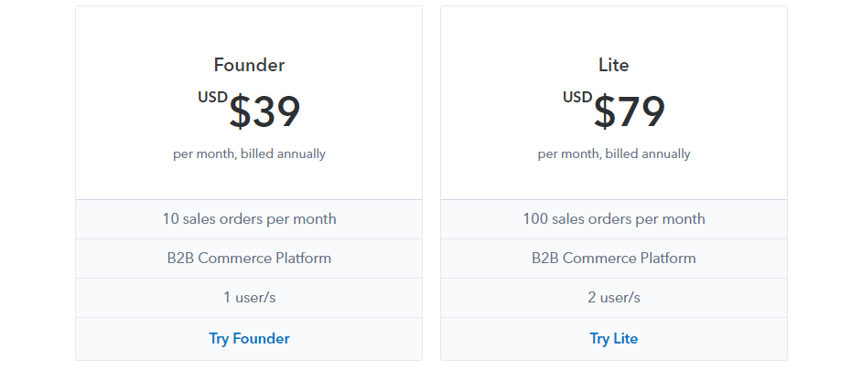862x370 pixels.
Task: Click the USD label beside $79
Action: point(577,97)
